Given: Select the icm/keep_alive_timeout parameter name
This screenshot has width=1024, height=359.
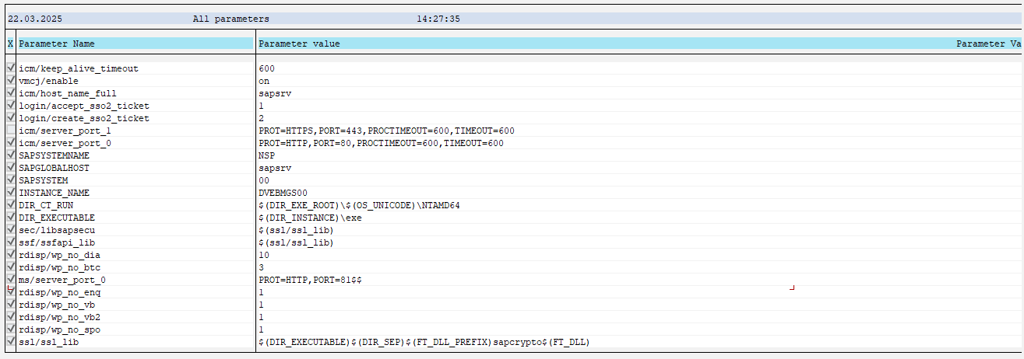Looking at the screenshot, I should pyautogui.click(x=79, y=68).
